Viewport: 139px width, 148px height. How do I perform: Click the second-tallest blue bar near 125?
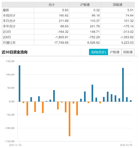point(123,85)
